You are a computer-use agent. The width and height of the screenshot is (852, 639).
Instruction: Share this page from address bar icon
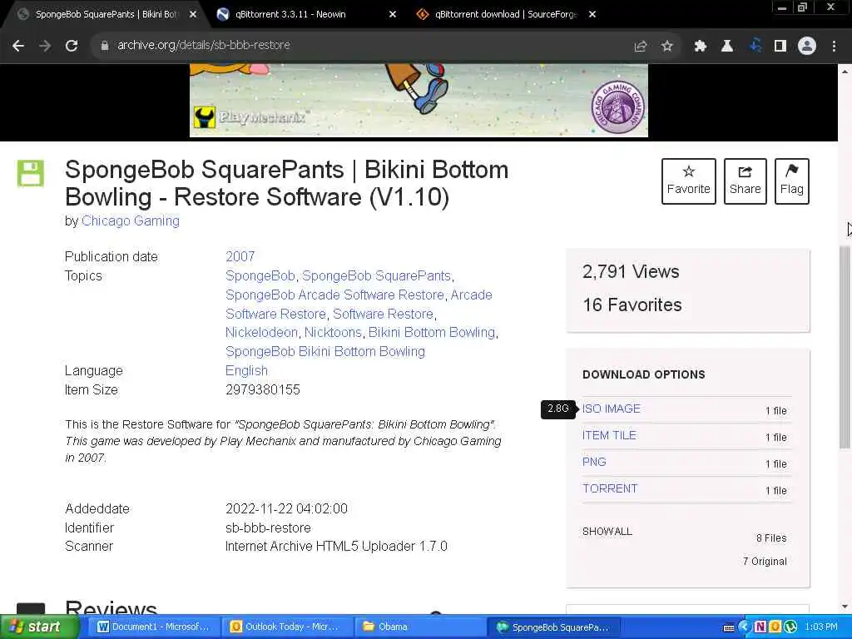(x=641, y=47)
